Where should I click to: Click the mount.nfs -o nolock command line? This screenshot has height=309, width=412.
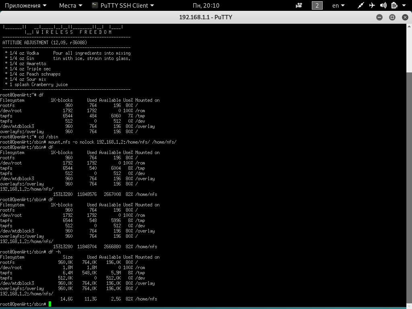[88, 142]
